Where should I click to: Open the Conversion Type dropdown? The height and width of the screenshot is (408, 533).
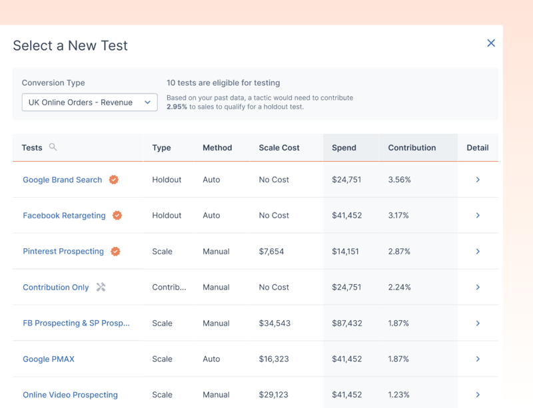pos(89,102)
